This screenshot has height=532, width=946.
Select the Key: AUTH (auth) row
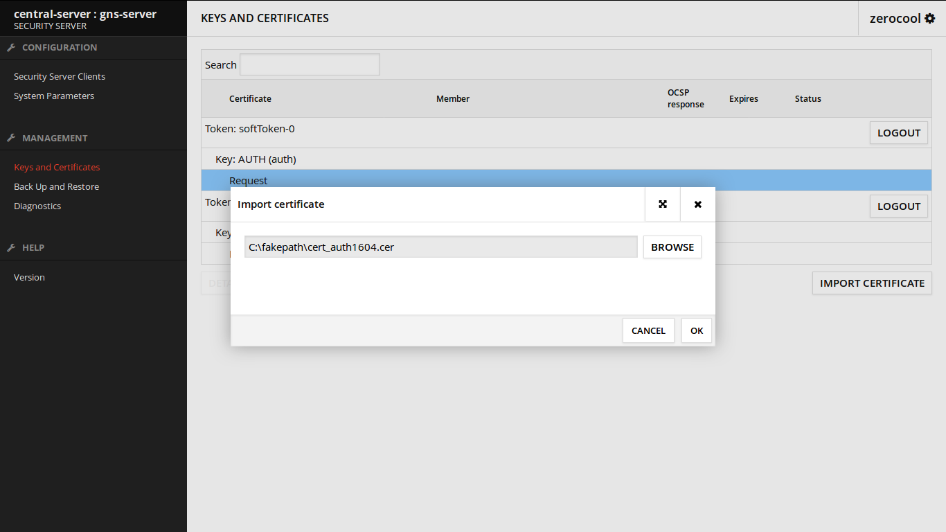coord(256,159)
